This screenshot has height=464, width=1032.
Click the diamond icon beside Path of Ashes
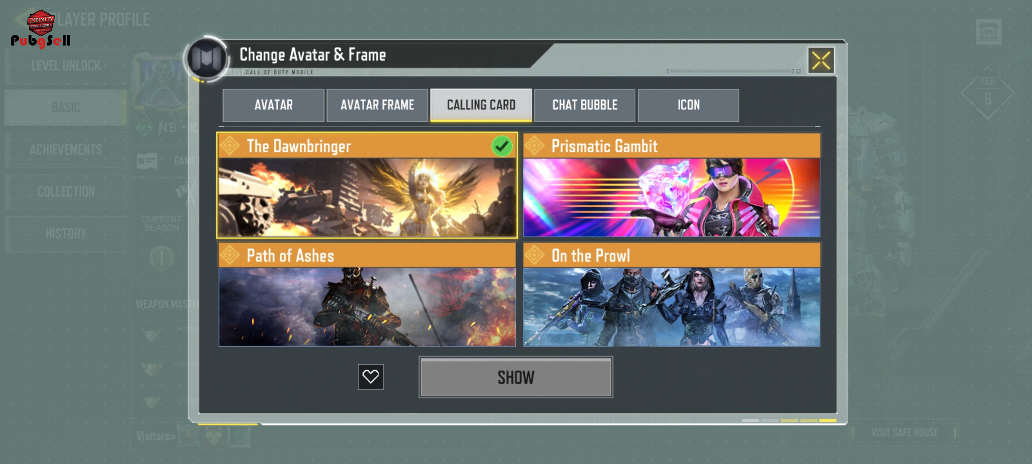tap(230, 255)
